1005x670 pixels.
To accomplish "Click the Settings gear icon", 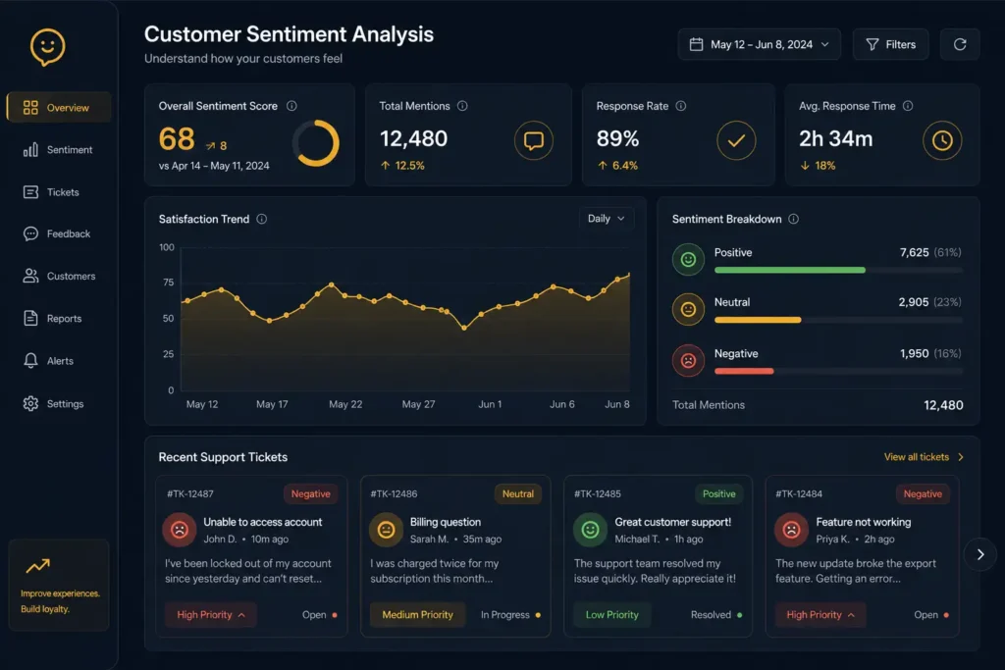I will click(30, 403).
